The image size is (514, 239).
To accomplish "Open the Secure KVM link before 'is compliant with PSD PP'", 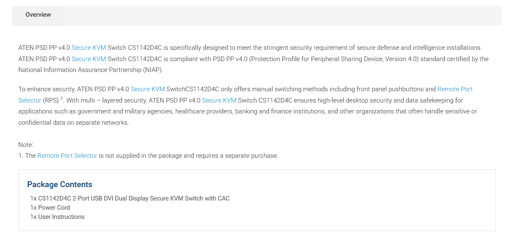I will tap(89, 59).
